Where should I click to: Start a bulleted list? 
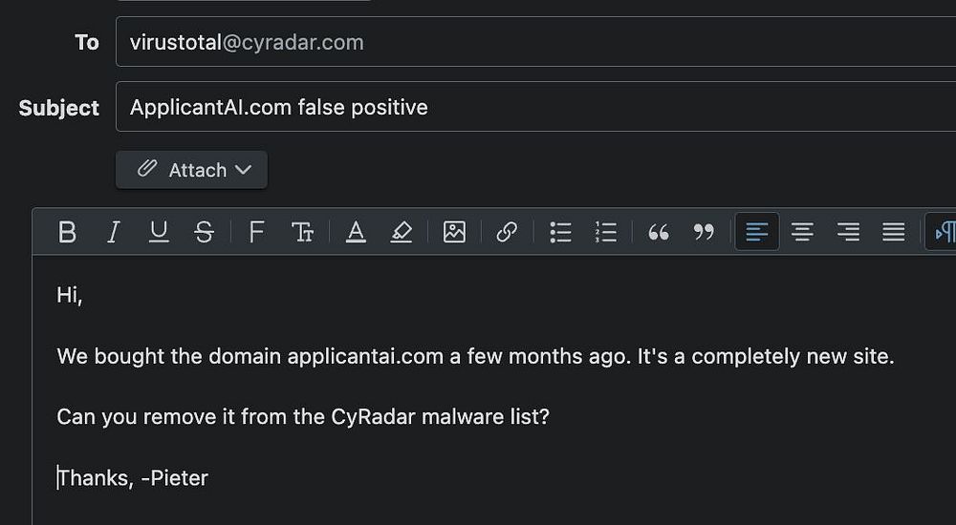(x=560, y=232)
